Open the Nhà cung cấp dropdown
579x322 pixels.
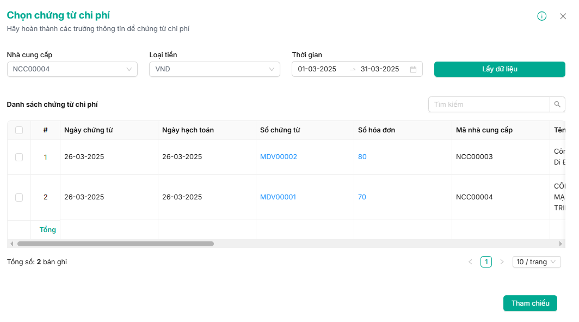coord(72,69)
